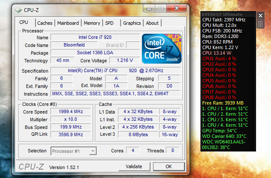
Task: Click the L1 Data 8-way value
Action: click(x=170, y=111)
